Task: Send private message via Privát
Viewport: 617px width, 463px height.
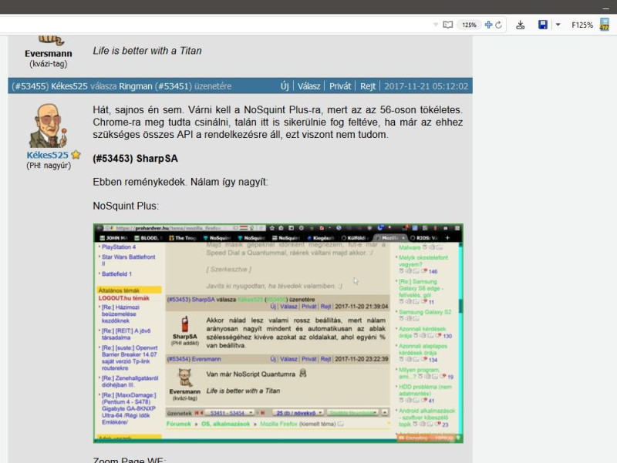Action: 340,86
